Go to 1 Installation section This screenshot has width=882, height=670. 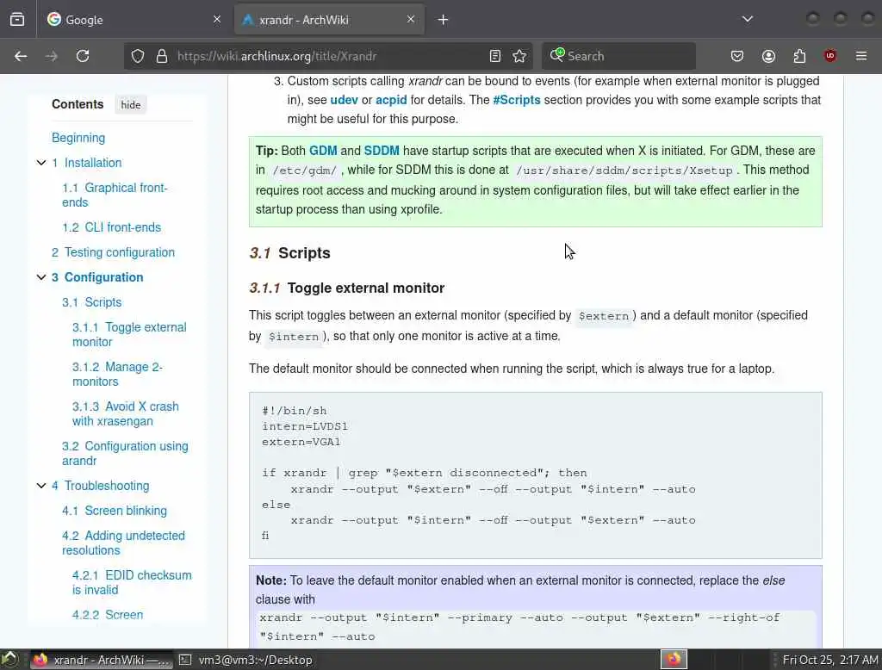coord(87,163)
